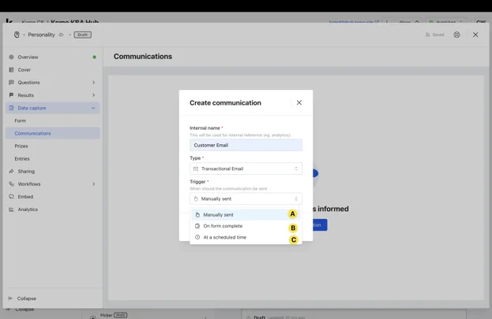Click the Workflows icon in sidebar
Viewport: 492px width, 319px height.
pos(11,184)
